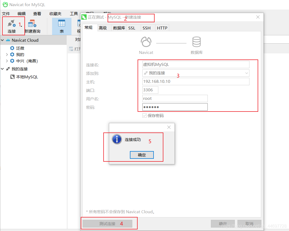Expand the 中兴（南昌） tree node

coord(7,61)
